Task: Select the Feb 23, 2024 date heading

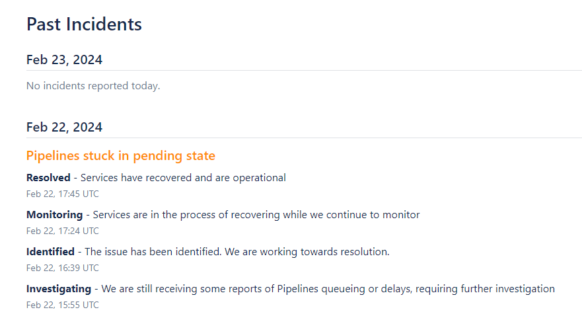Action: pyautogui.click(x=64, y=60)
